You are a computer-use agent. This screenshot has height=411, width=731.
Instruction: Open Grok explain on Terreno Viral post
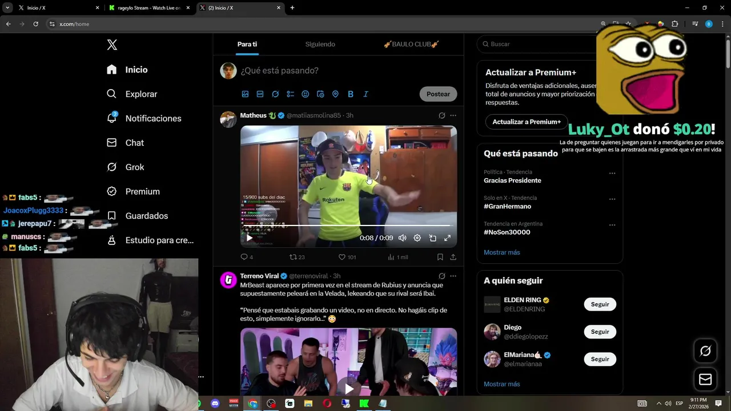click(x=441, y=276)
